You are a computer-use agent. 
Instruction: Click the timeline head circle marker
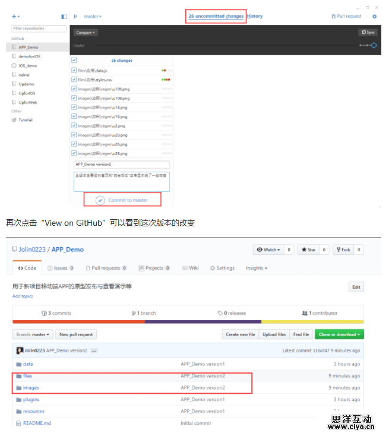pyautogui.click(x=374, y=45)
